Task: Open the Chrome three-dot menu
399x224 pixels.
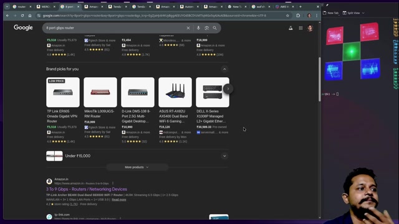Action: tap(317, 16)
